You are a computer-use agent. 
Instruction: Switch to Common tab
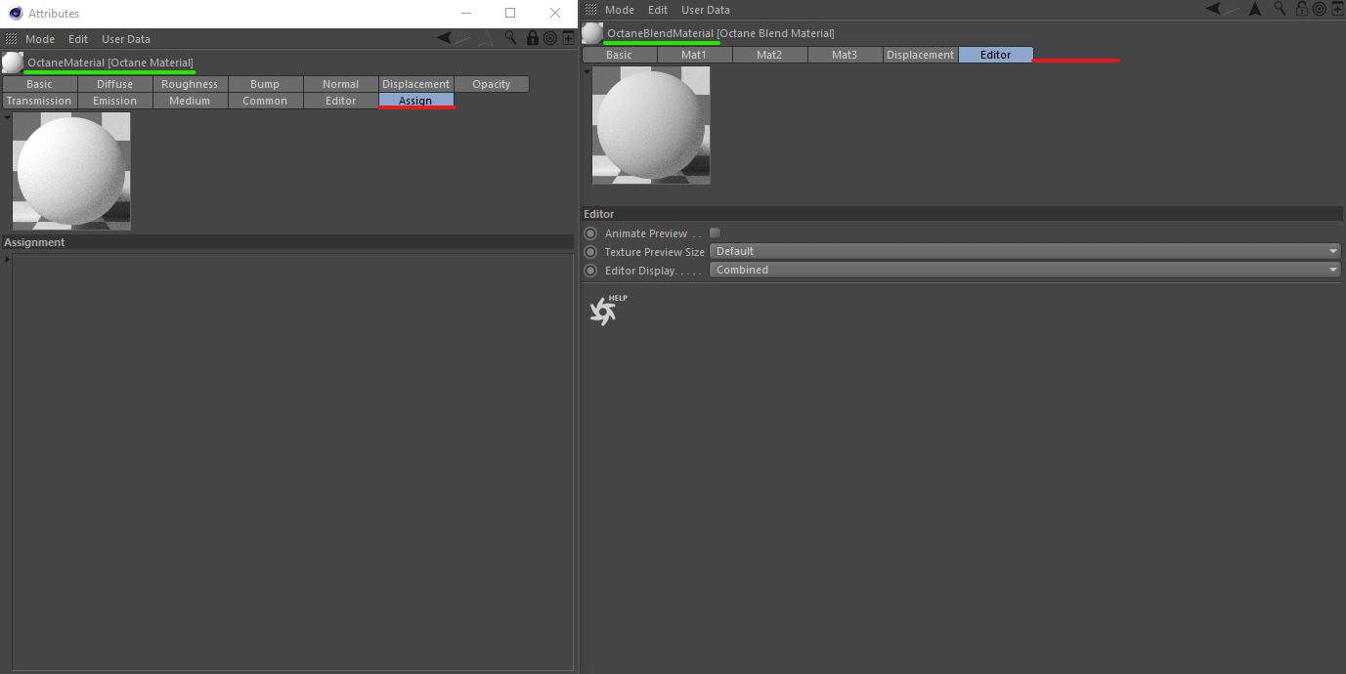click(x=265, y=101)
